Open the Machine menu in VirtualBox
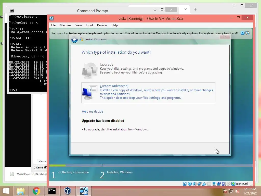 (66, 25)
